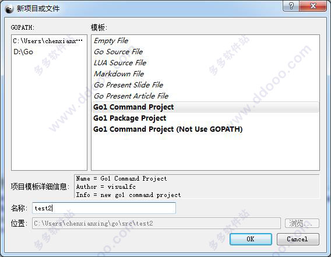Select the Markdown File template

pyautogui.click(x=205, y=74)
